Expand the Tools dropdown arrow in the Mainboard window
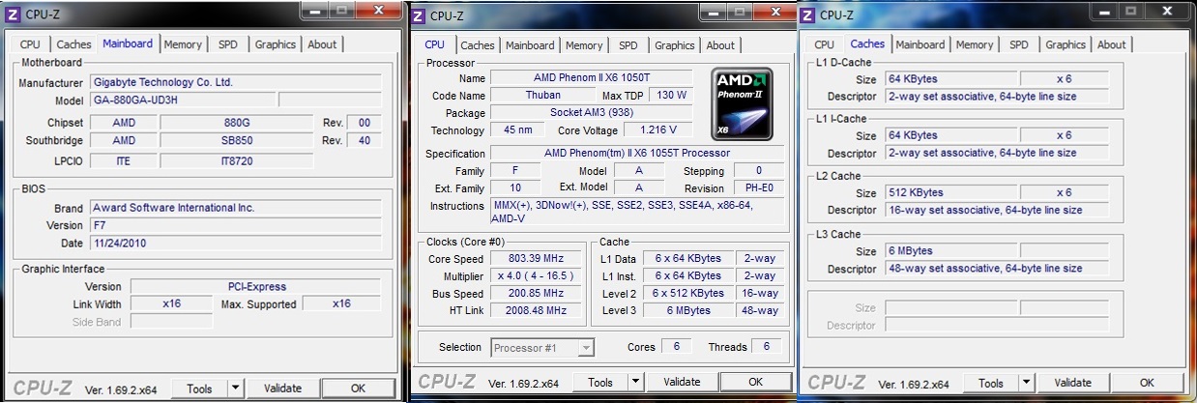This screenshot has width=1197, height=403. click(x=236, y=389)
